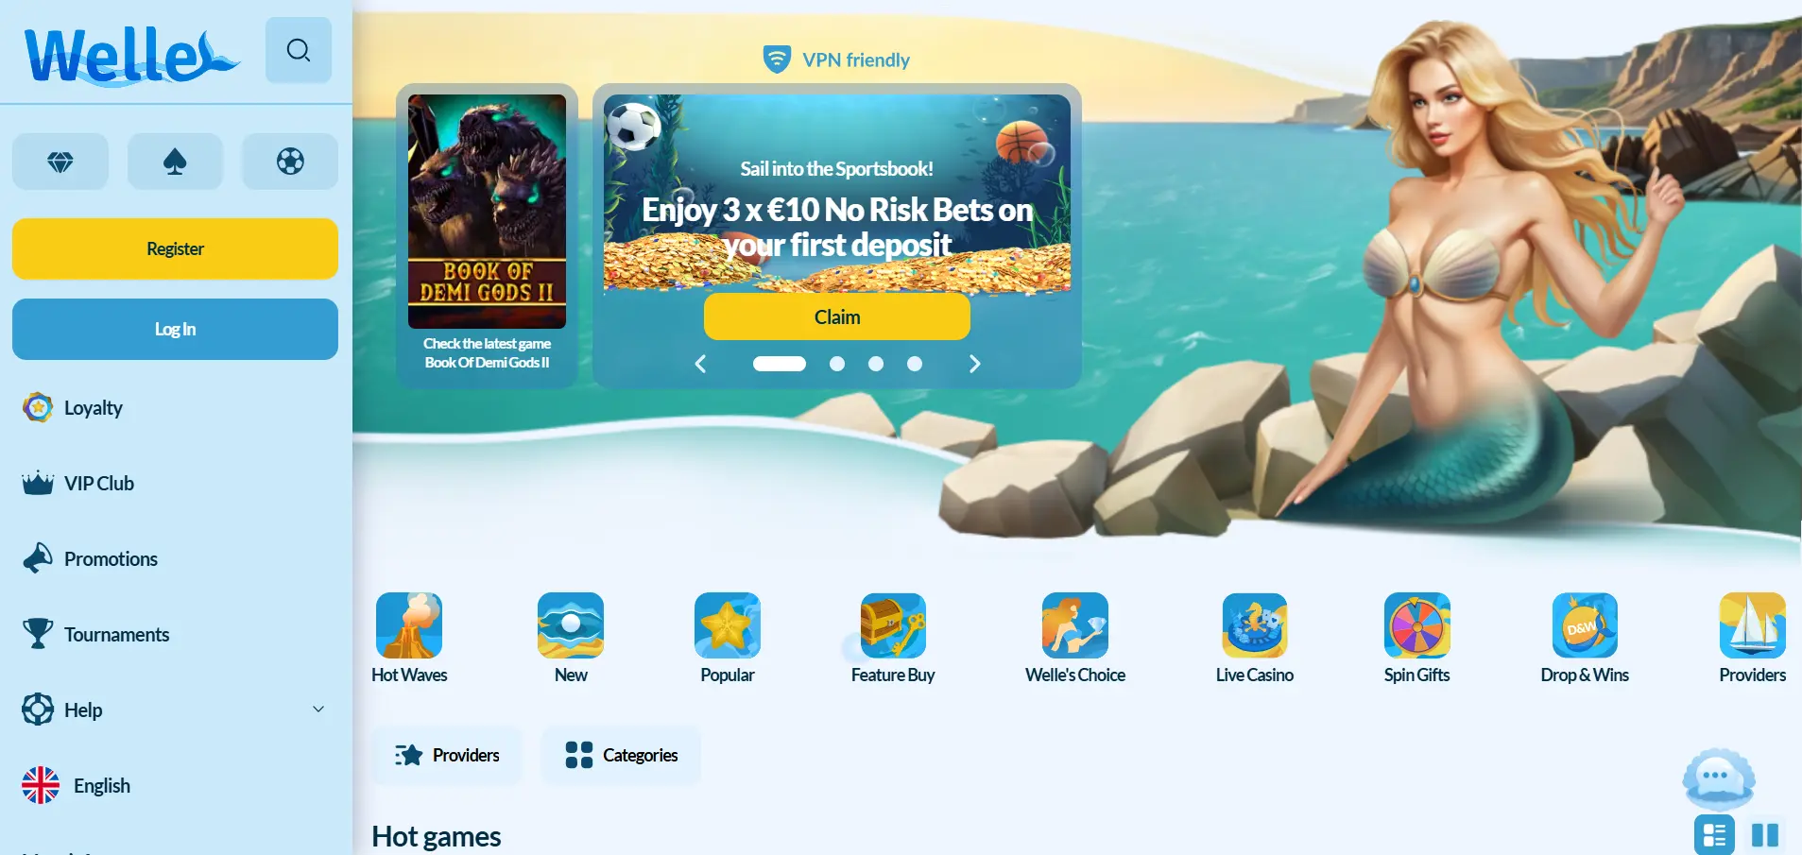
Task: Open the English language selector
Action: tap(101, 784)
